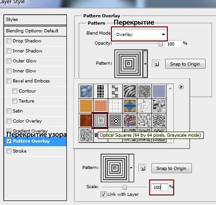Click new preset icon beside upper Snap to Origin
Image resolution: width=216 pixels, height=205 pixels.
tap(156, 64)
